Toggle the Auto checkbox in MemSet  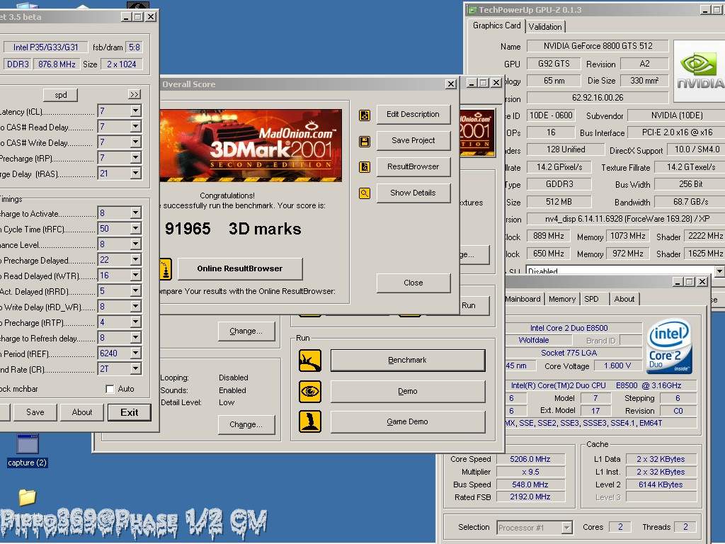(x=110, y=389)
